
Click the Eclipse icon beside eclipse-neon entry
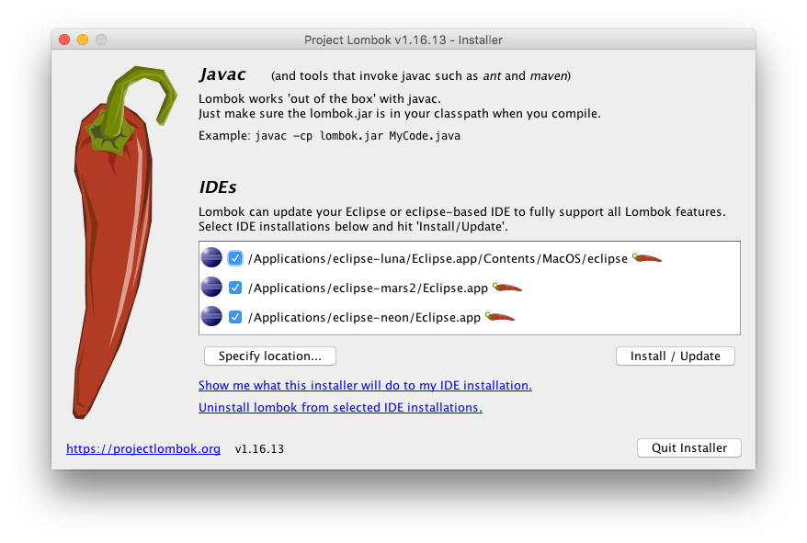[211, 315]
